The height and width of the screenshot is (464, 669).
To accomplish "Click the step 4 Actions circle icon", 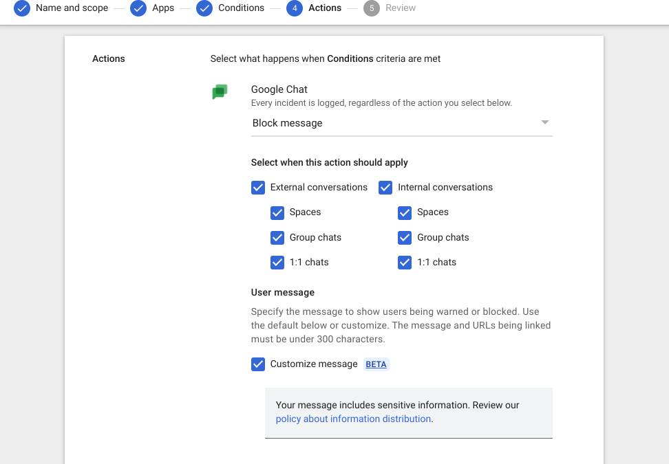I will point(295,8).
